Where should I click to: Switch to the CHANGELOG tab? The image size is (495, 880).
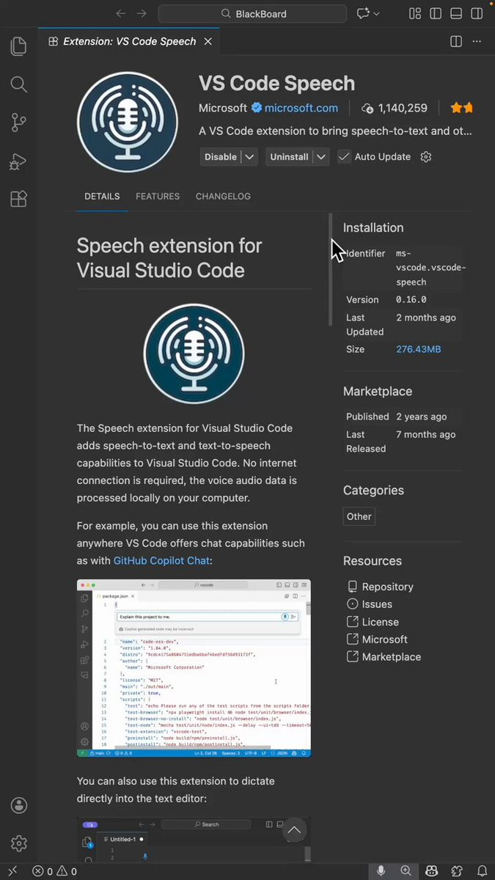point(223,197)
